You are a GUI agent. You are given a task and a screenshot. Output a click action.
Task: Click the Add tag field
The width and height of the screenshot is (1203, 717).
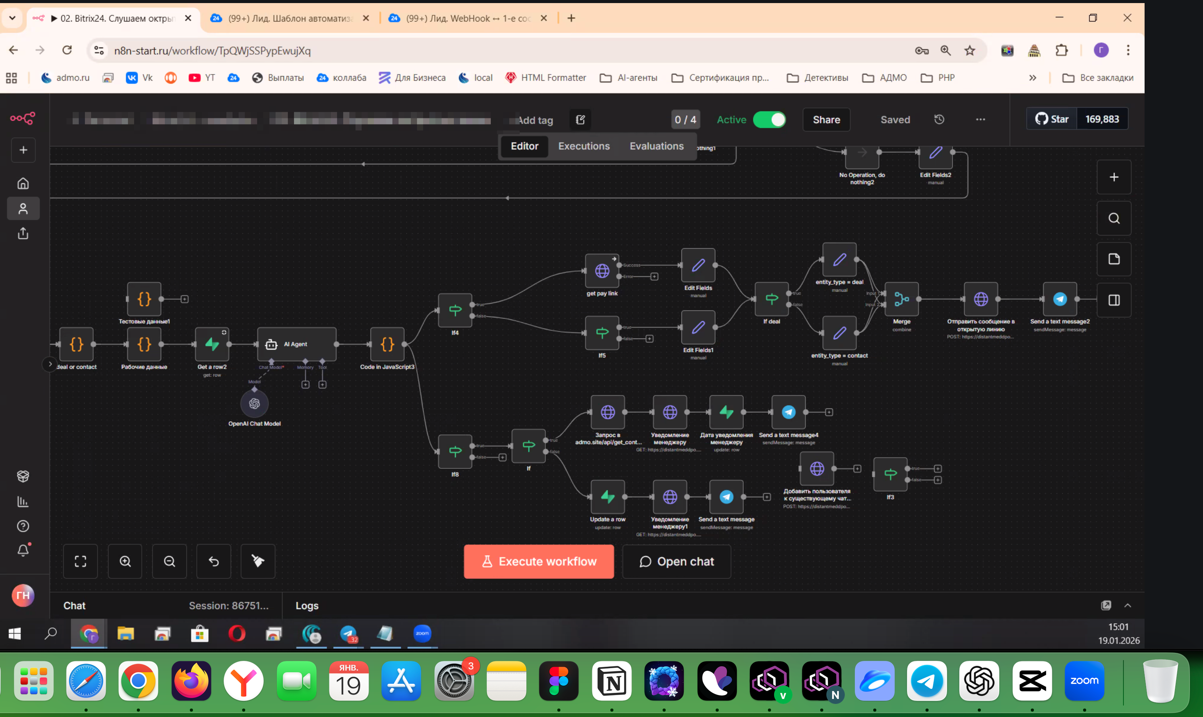535,120
